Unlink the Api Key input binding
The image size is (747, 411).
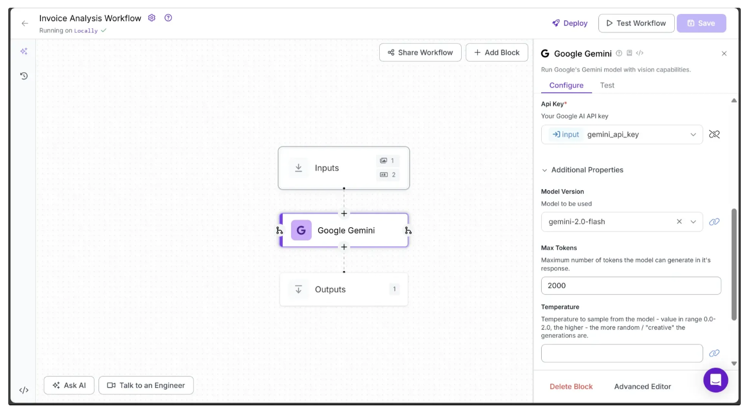(714, 134)
